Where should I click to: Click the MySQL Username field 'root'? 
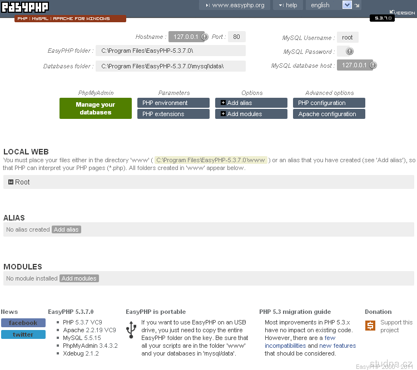pyautogui.click(x=348, y=37)
